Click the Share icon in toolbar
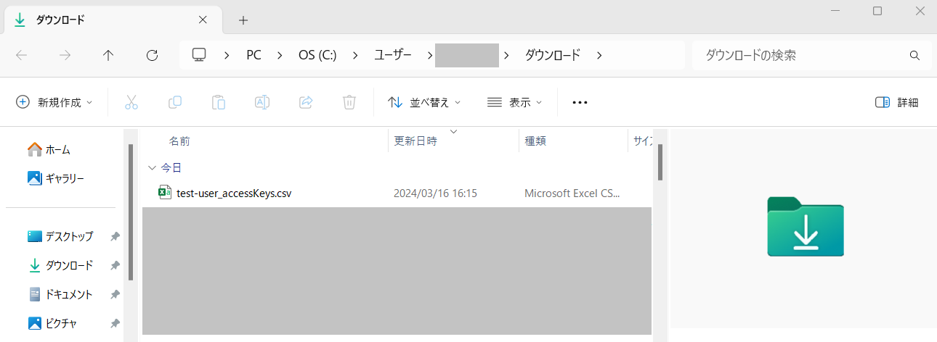This screenshot has height=342, width=937. coord(306,102)
